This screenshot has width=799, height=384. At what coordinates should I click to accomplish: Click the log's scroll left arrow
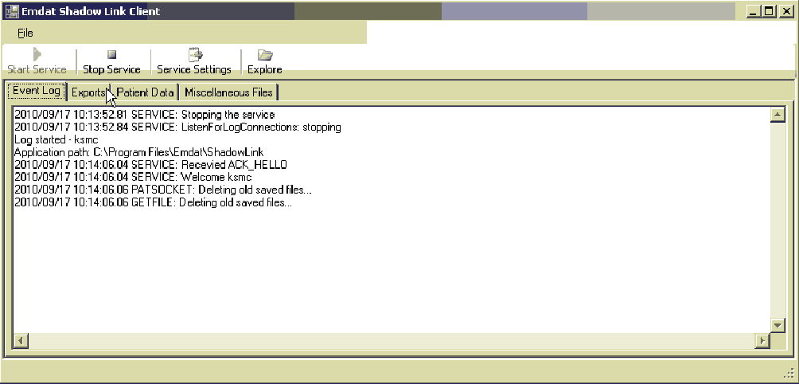pyautogui.click(x=21, y=340)
